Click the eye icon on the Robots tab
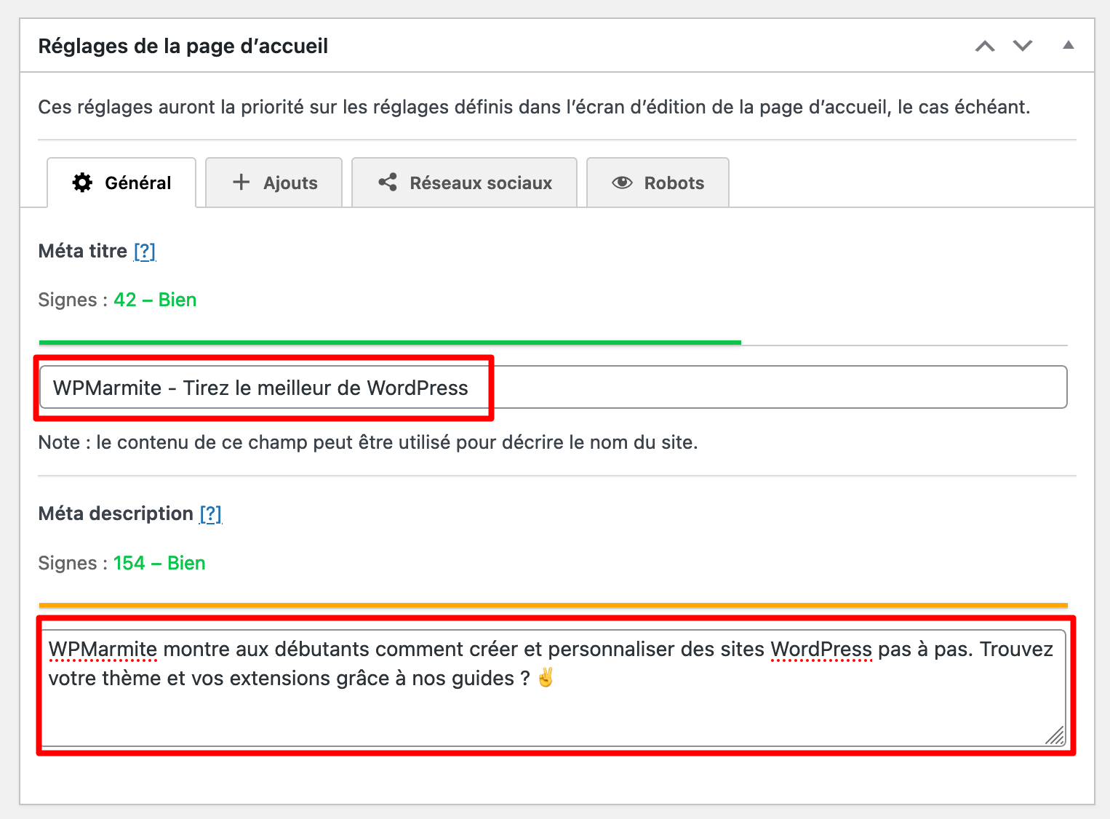This screenshot has height=819, width=1110. tap(622, 183)
